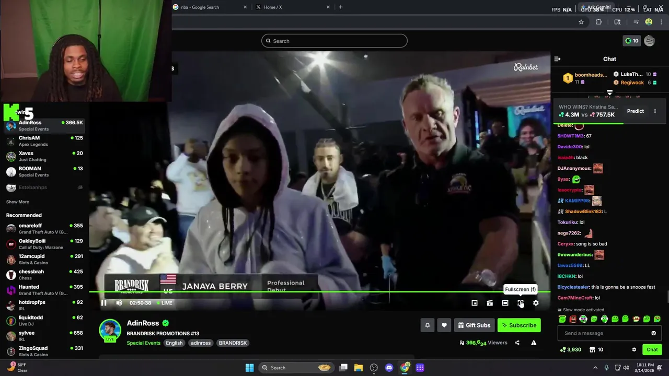The image size is (669, 376).
Task: Share the stream via share icon
Action: [x=517, y=343]
